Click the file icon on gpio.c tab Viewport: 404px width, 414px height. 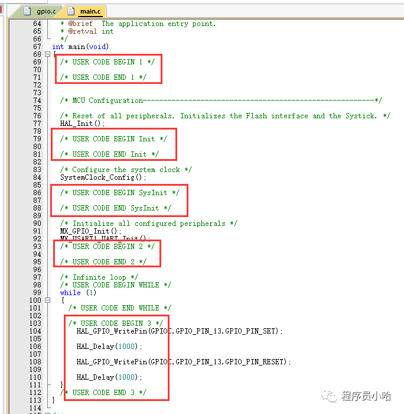click(x=27, y=11)
